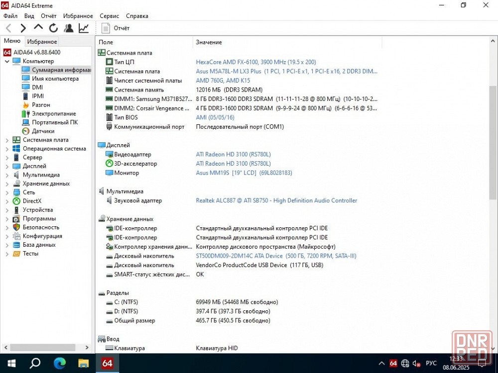Screen dimensions: 498x373
Task: Expand the Мультимедиа node in the sidebar
Action: [7, 175]
